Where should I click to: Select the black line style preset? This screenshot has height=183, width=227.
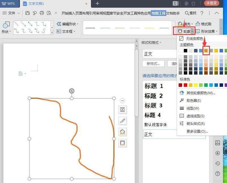click(90, 28)
